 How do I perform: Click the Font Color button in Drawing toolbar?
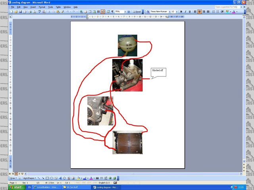(91, 178)
